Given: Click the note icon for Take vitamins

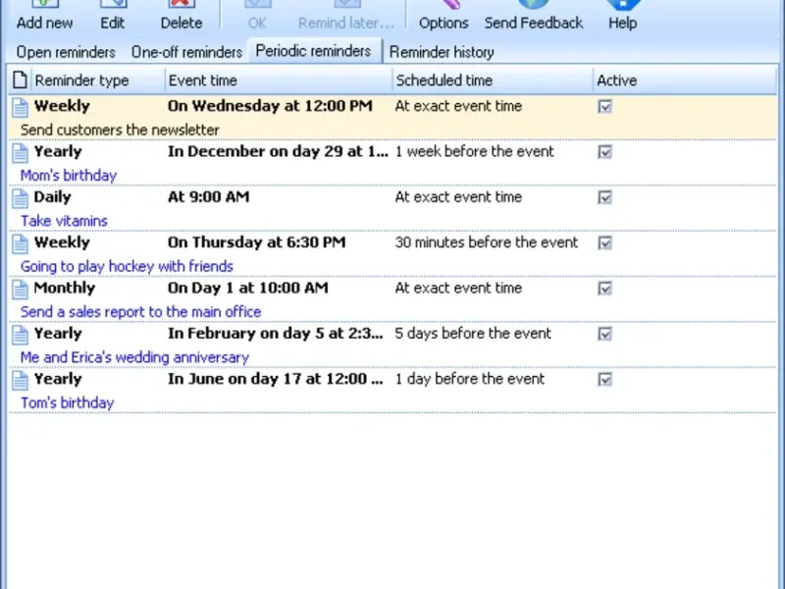Looking at the screenshot, I should pos(20,198).
